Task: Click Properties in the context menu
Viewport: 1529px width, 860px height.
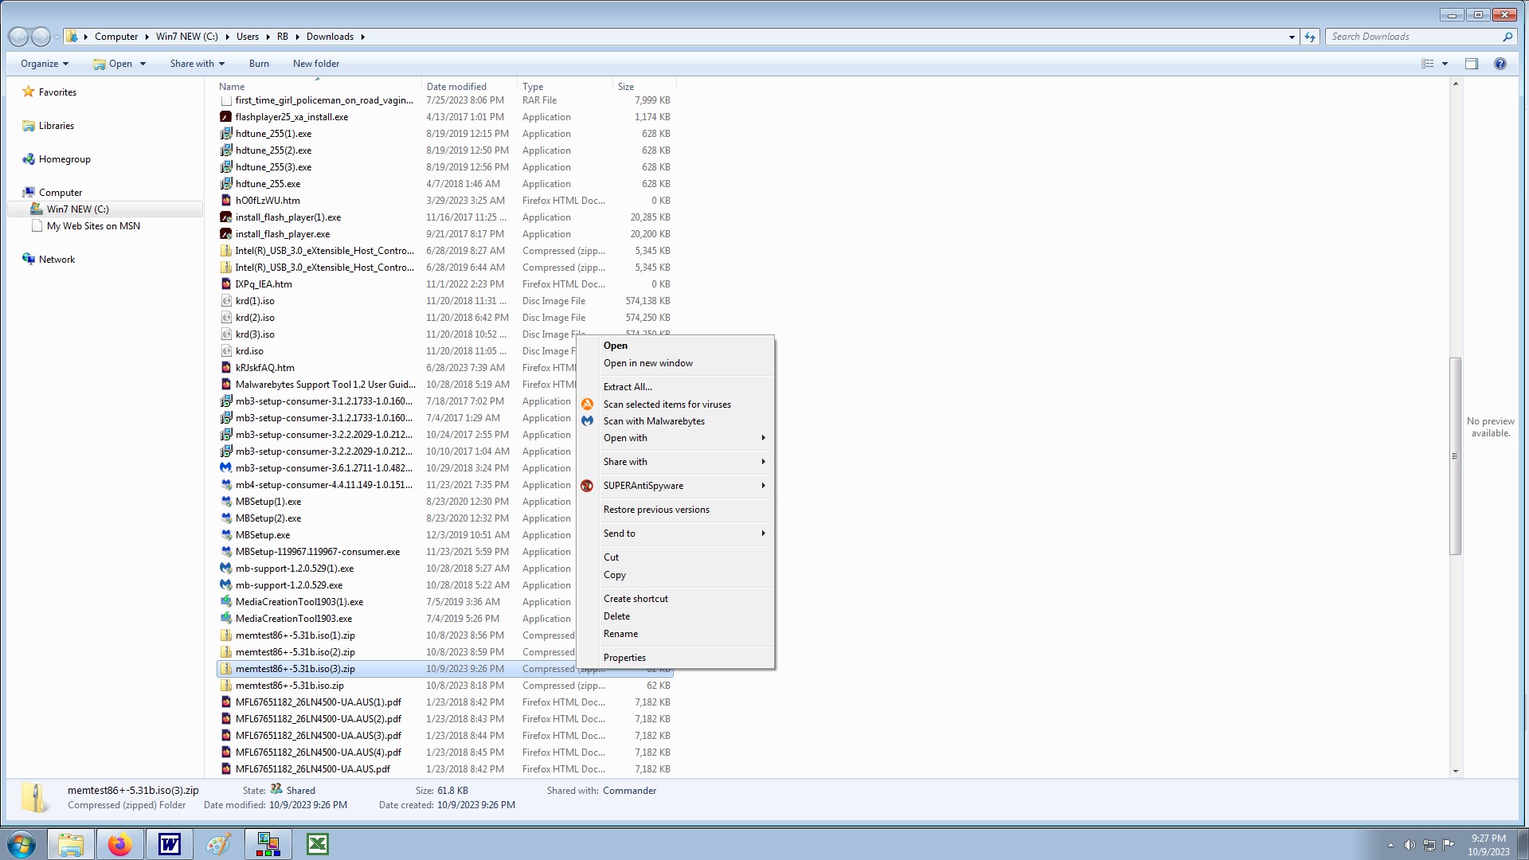Action: click(x=624, y=658)
